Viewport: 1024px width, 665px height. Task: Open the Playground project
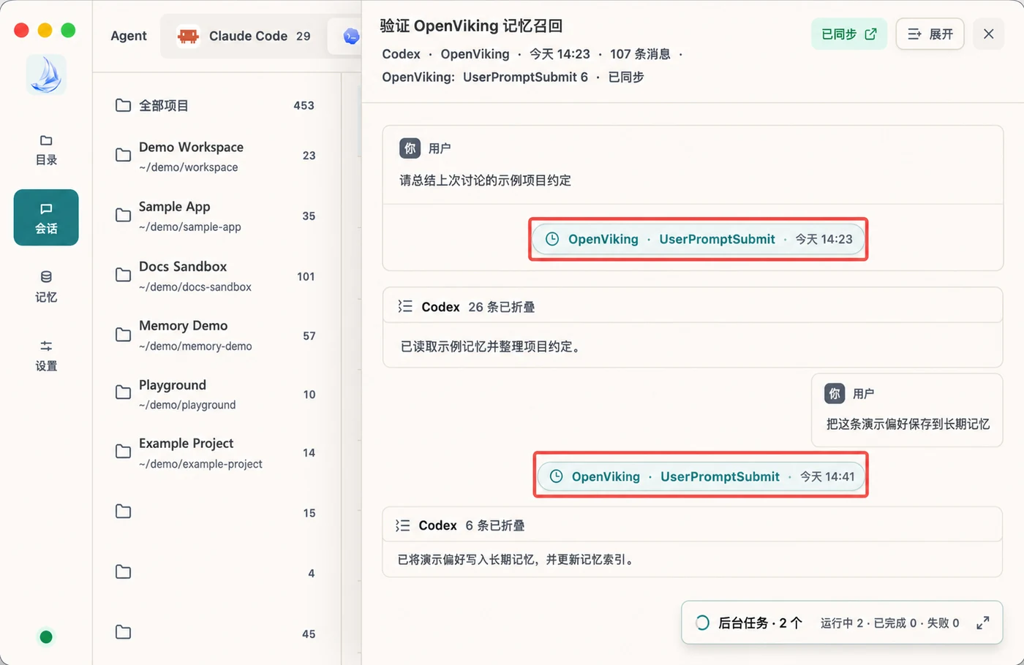[216, 394]
